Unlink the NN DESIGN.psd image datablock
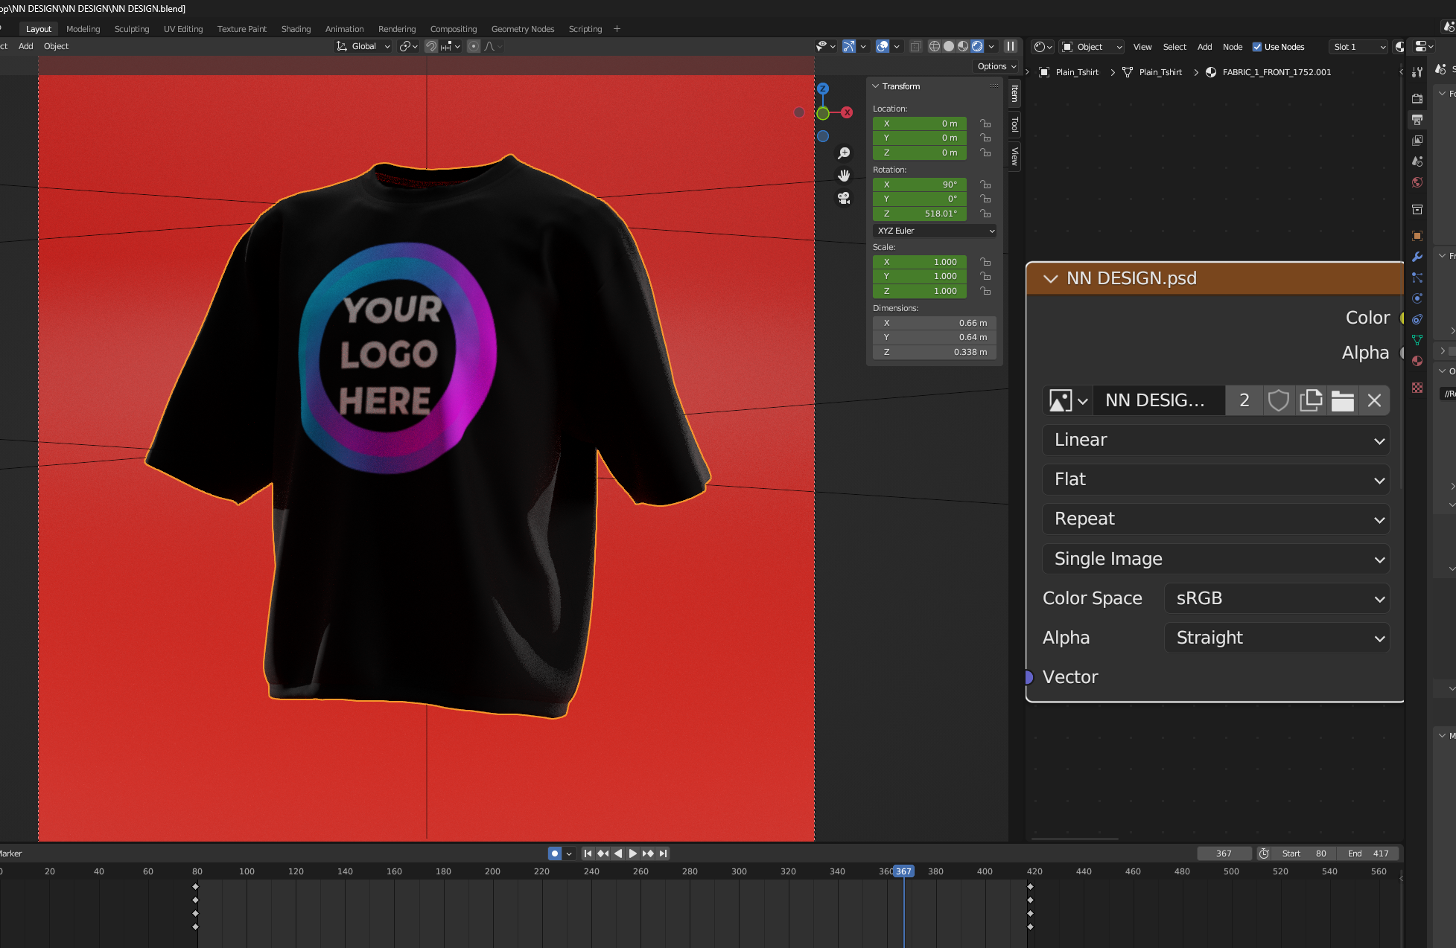 [x=1374, y=400]
